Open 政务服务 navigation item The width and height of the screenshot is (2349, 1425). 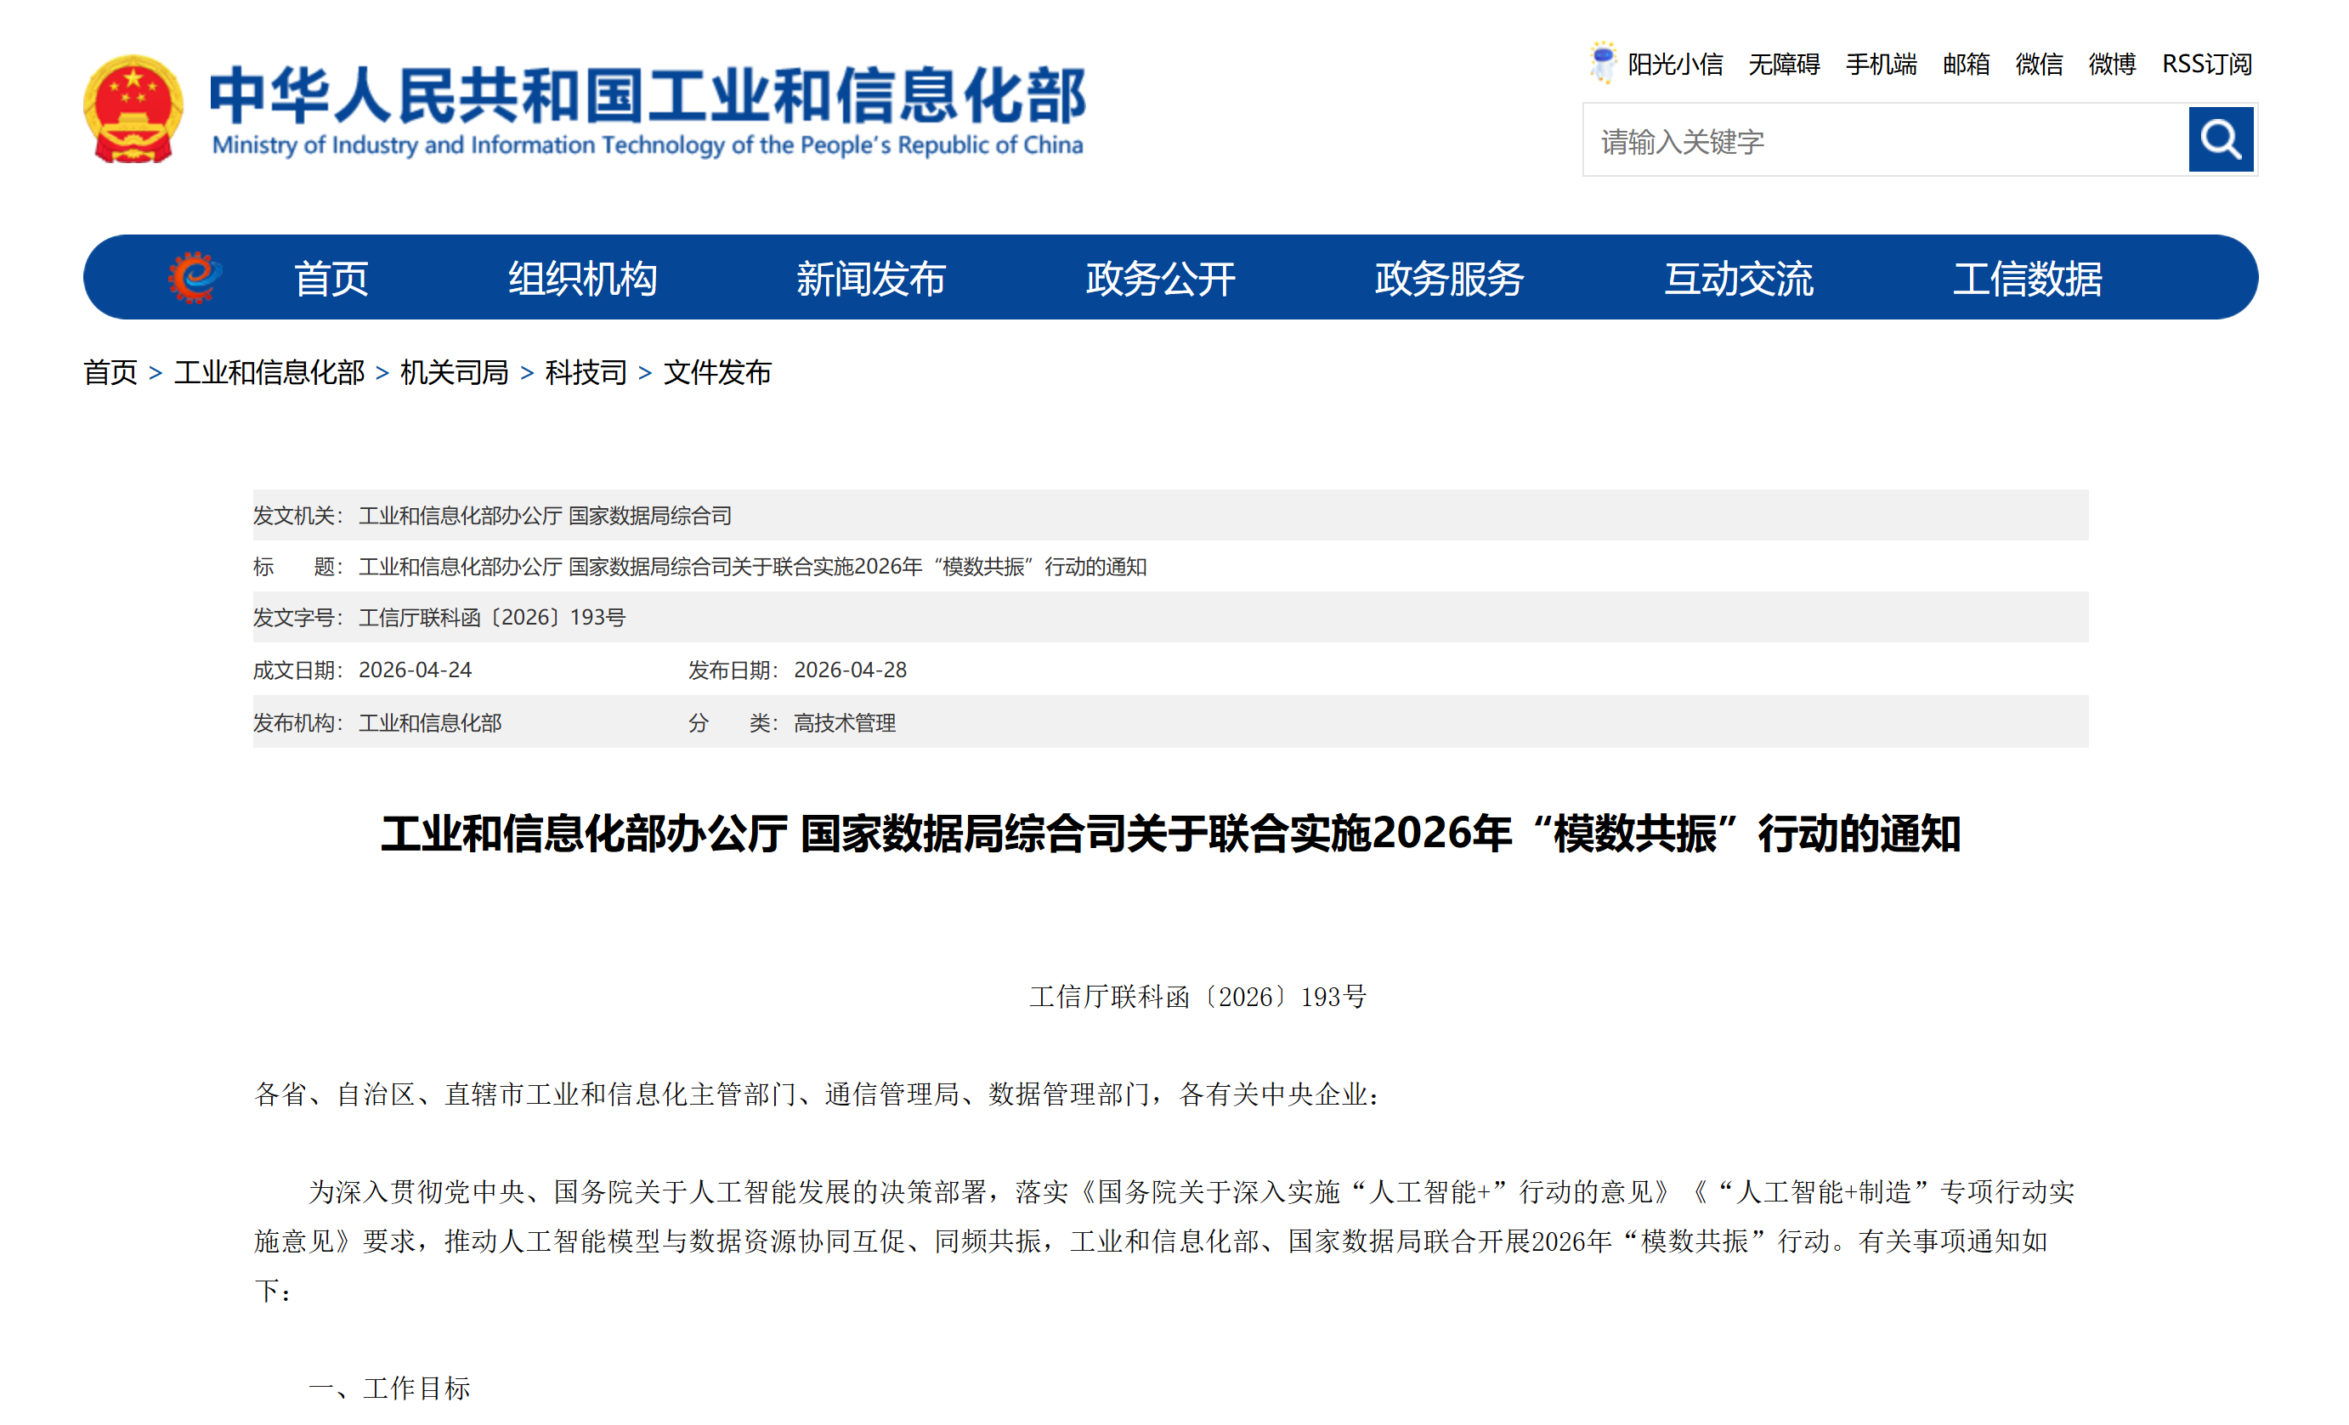[1449, 279]
